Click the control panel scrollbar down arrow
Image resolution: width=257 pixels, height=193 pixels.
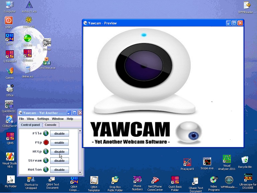point(80,172)
